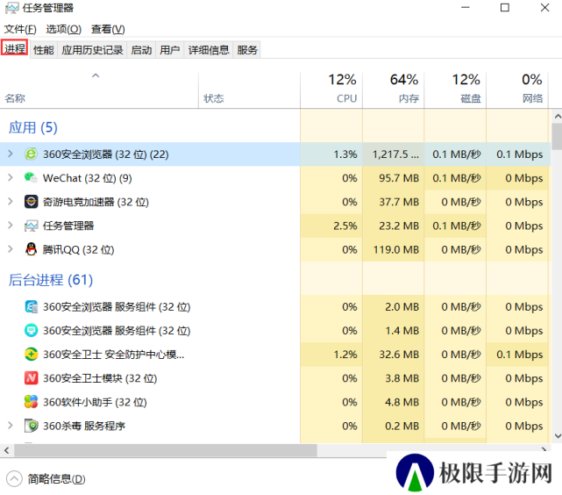The image size is (562, 495).
Task: Click the 应用 (5) group header
Action: 33,127
